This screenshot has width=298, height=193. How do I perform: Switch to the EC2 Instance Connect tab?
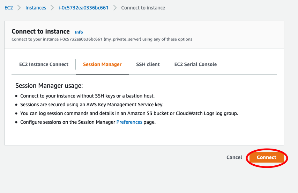pyautogui.click(x=44, y=64)
